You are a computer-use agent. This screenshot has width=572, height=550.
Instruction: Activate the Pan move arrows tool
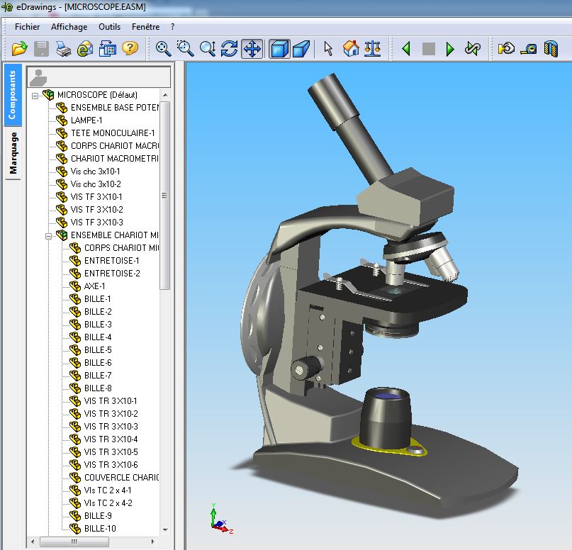tap(252, 48)
